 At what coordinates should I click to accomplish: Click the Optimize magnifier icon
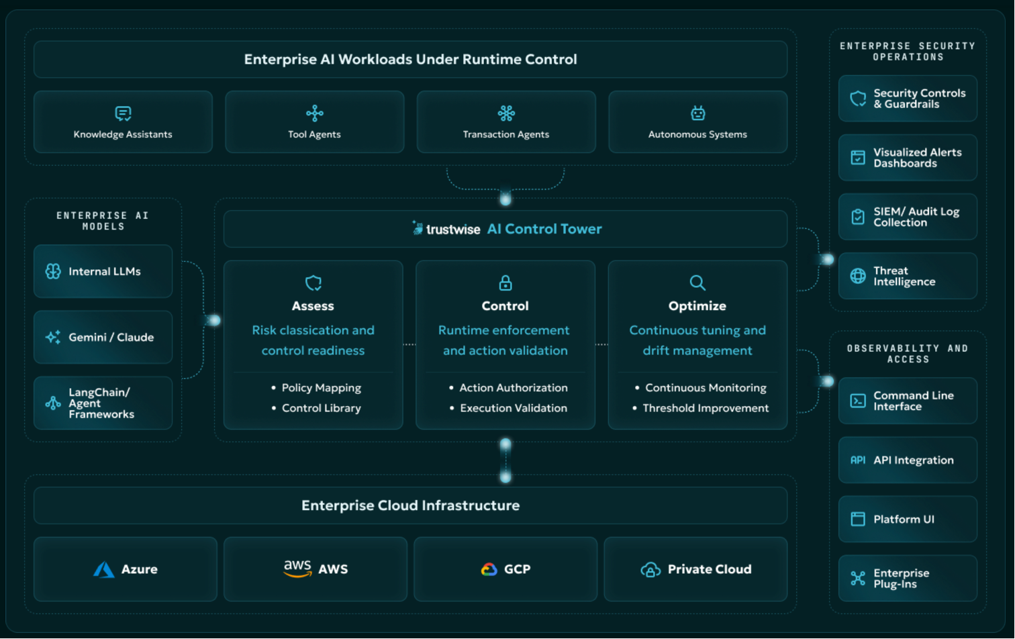(x=697, y=283)
